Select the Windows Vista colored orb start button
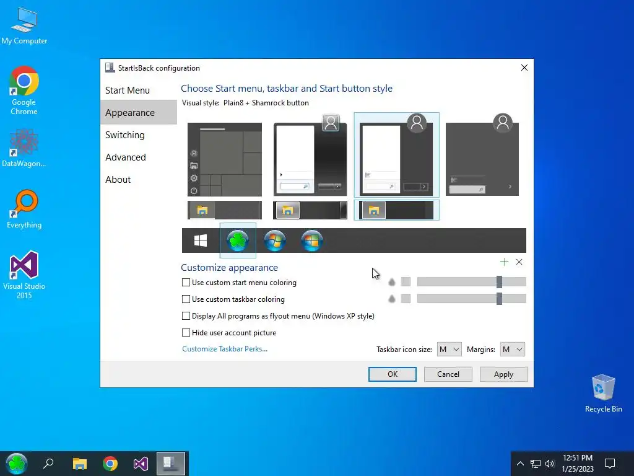Image resolution: width=634 pixels, height=476 pixels. coord(312,240)
